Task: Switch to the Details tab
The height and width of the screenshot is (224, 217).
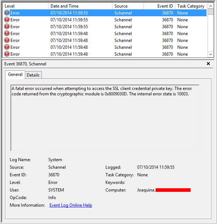Action: 33,75
